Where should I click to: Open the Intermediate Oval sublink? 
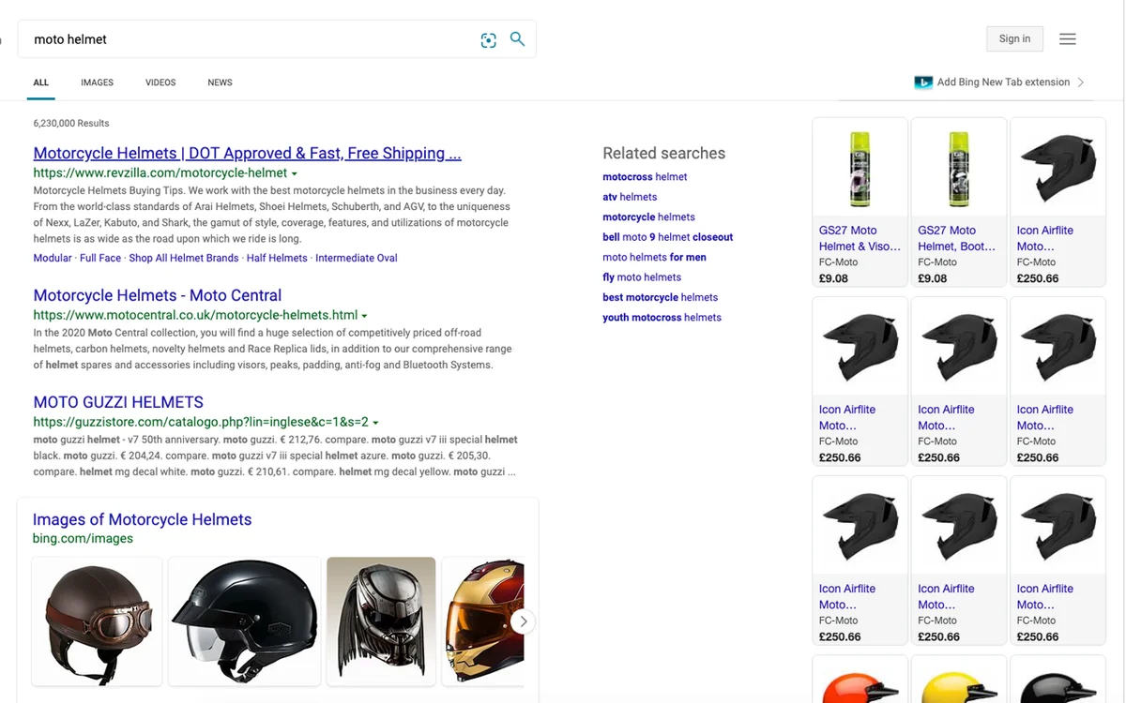pyautogui.click(x=357, y=258)
